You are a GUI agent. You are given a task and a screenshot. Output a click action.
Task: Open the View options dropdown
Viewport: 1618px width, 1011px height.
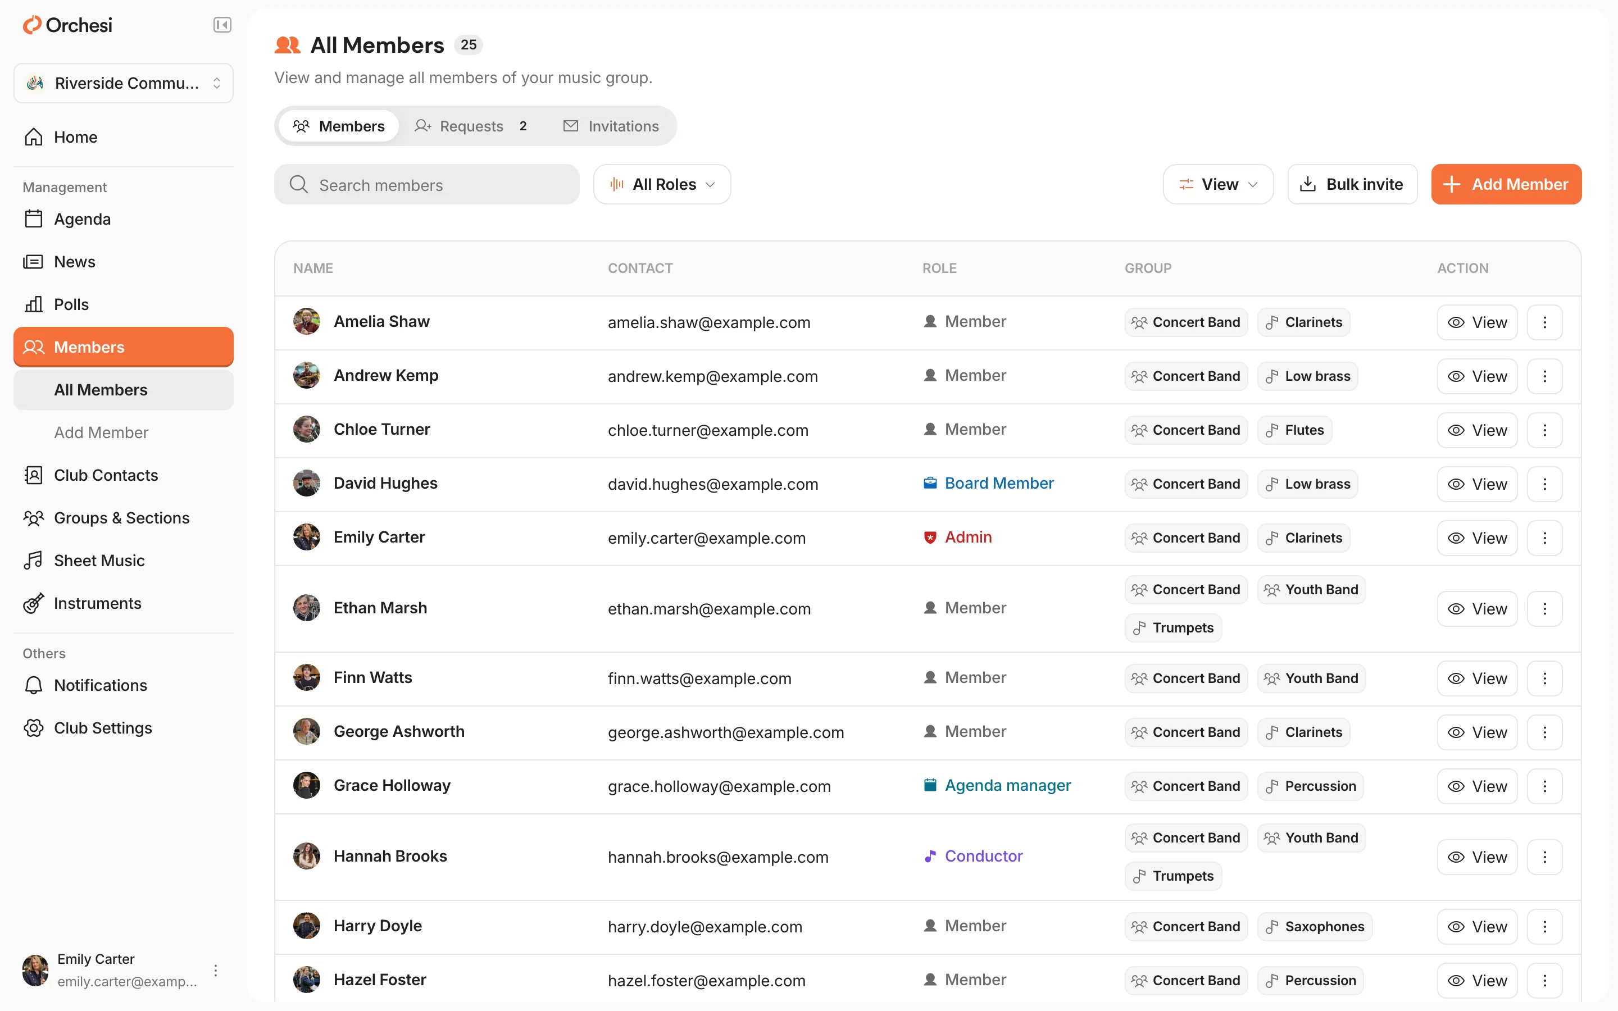tap(1218, 185)
